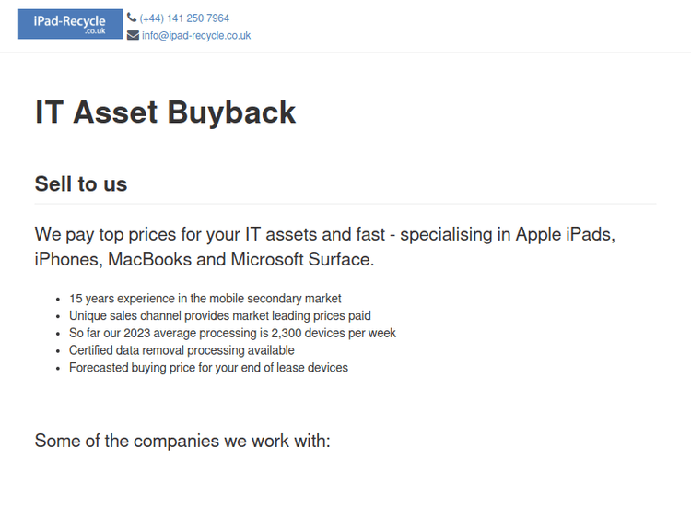
Task: Click the telephone handset icon
Action: tap(132, 18)
